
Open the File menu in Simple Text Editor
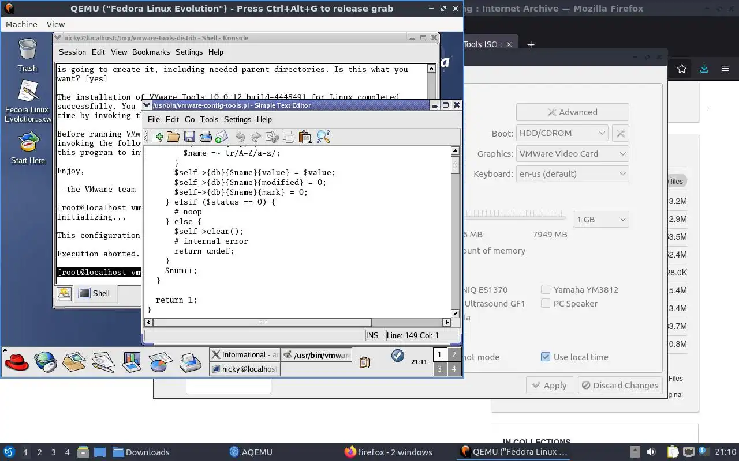[x=154, y=119]
